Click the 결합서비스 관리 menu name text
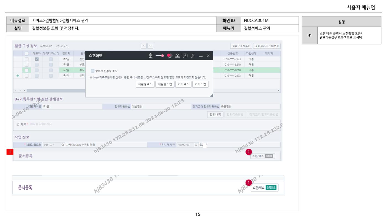Viewport: 387px width, 218px height. [x=257, y=28]
